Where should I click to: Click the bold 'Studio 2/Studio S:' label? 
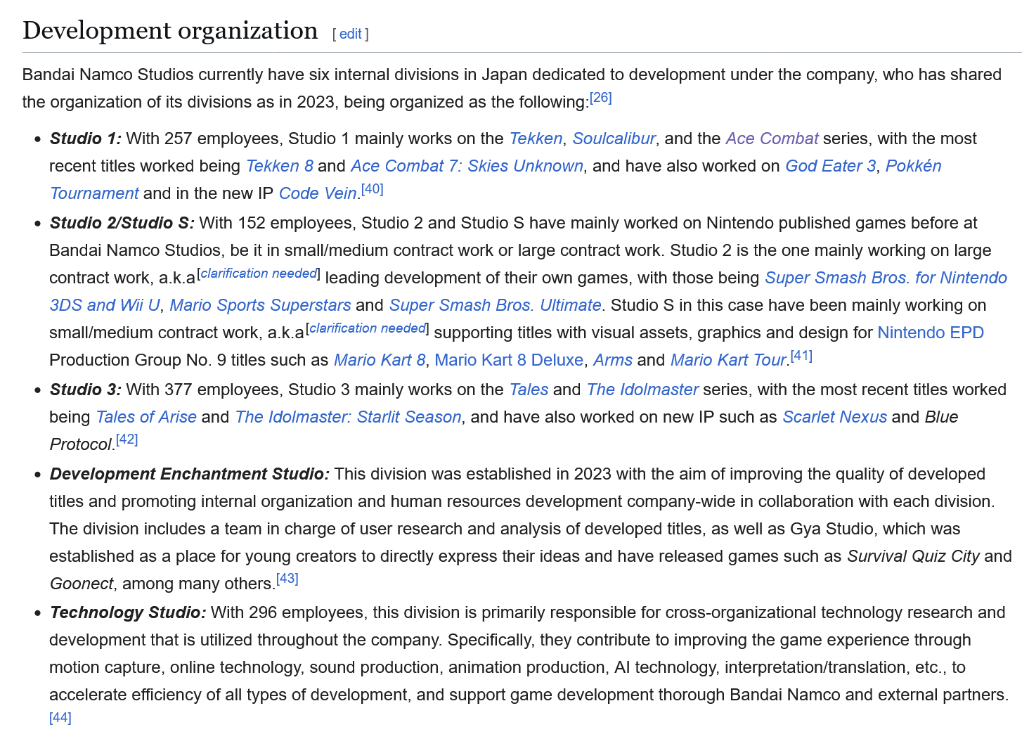point(122,223)
